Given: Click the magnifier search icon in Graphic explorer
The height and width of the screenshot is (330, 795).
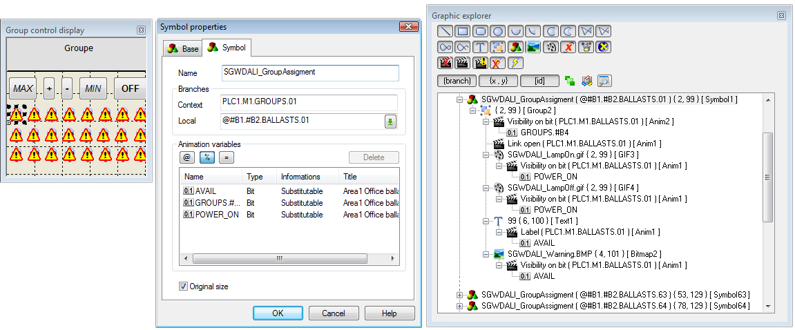Looking at the screenshot, I should 604,81.
